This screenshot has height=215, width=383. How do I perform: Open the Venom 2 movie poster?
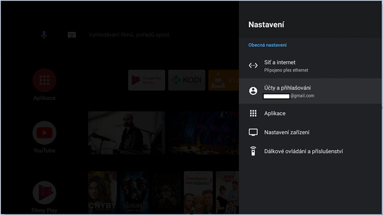pos(135,192)
